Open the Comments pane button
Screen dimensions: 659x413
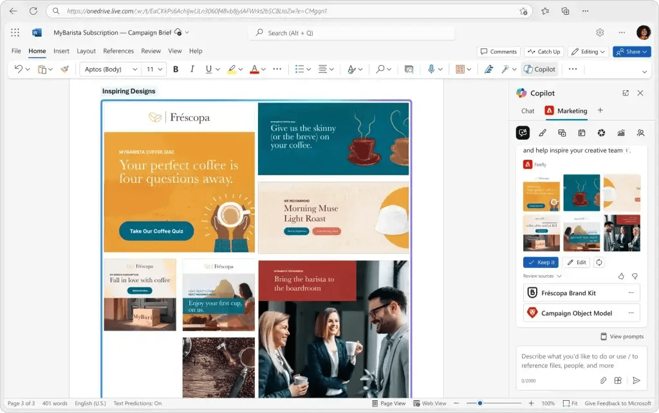(499, 52)
